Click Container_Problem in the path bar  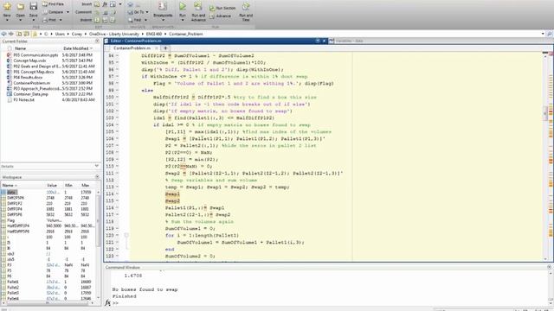pyautogui.click(x=185, y=34)
